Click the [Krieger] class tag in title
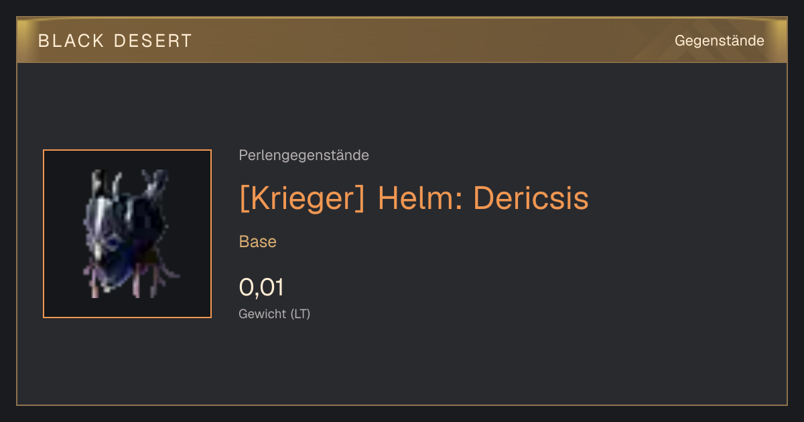The height and width of the screenshot is (422, 804). pyautogui.click(x=302, y=198)
